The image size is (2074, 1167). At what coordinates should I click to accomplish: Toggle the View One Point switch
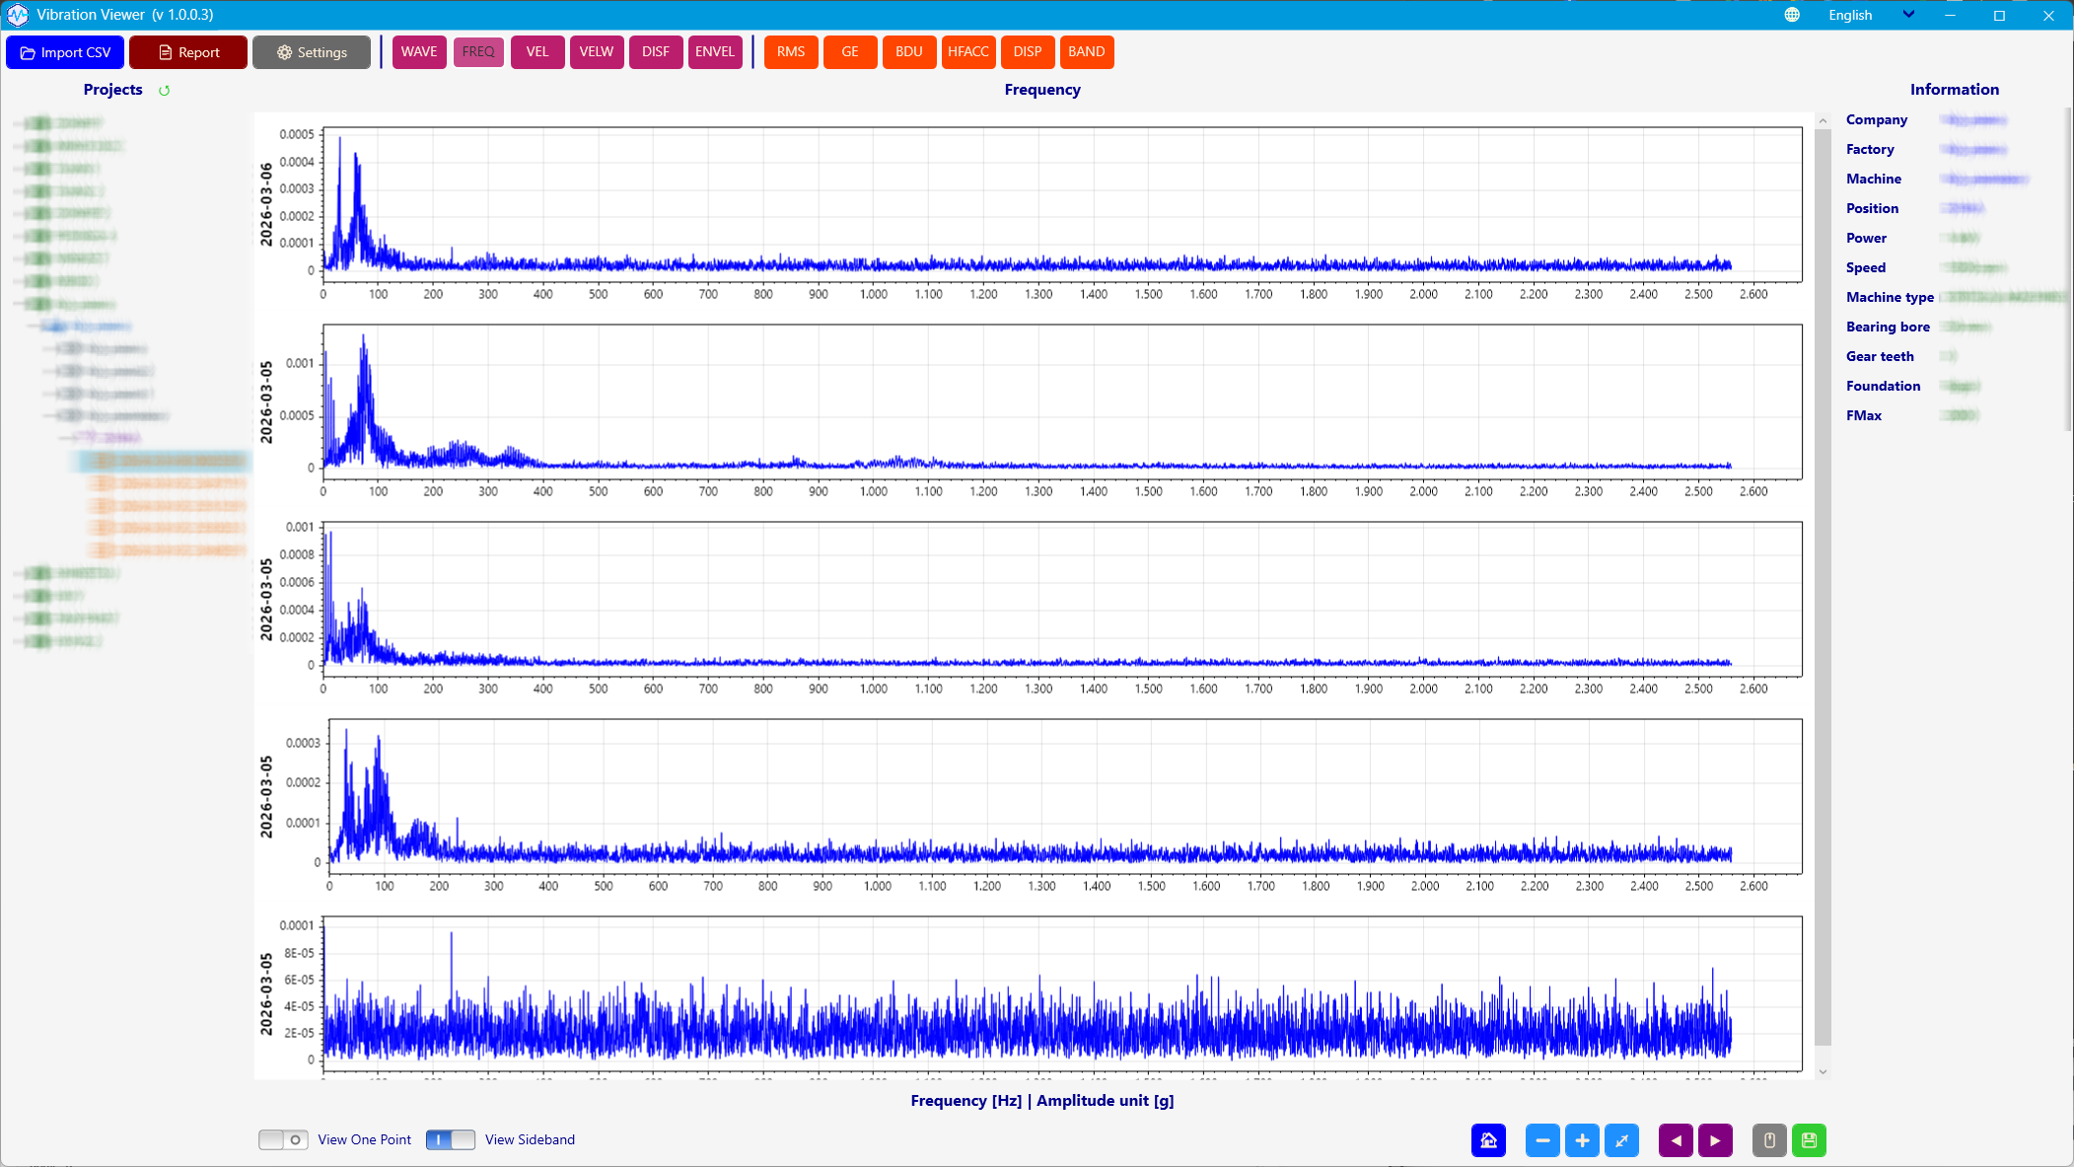283,1139
